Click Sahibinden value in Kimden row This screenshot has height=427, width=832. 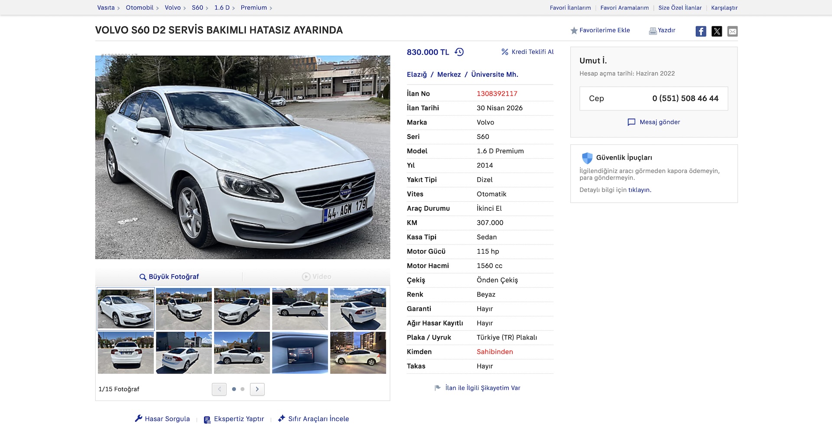tap(494, 352)
